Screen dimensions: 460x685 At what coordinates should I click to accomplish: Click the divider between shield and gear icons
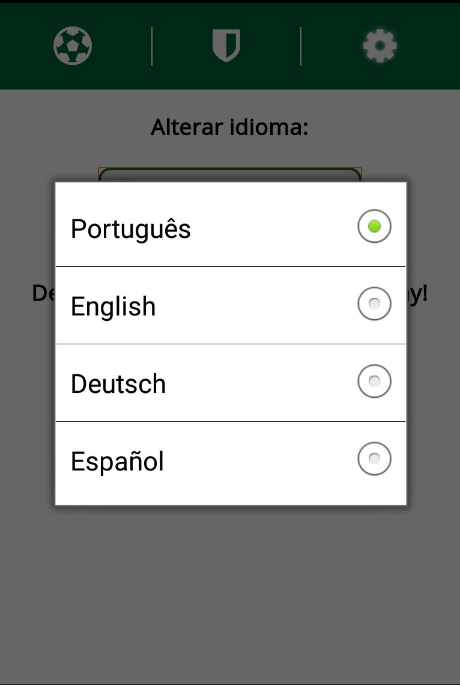(301, 46)
